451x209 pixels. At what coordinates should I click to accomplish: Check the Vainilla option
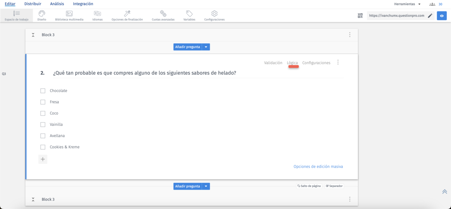pos(43,125)
